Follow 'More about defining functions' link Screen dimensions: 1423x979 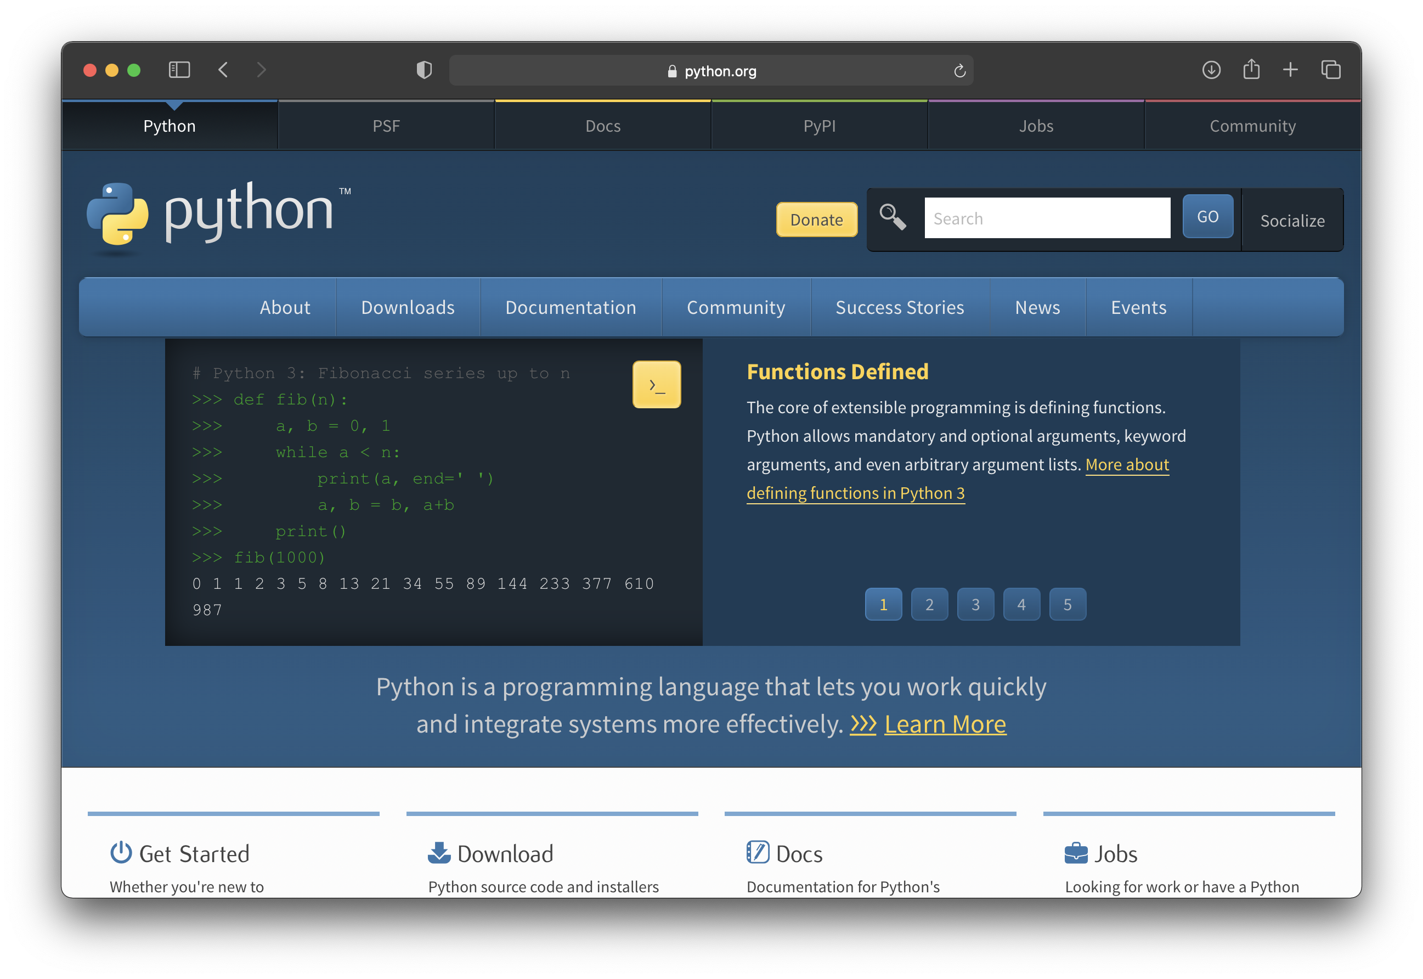[855, 493]
